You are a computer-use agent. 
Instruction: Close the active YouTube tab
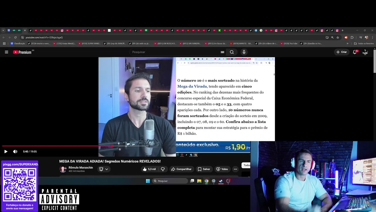click(x=25, y=30)
